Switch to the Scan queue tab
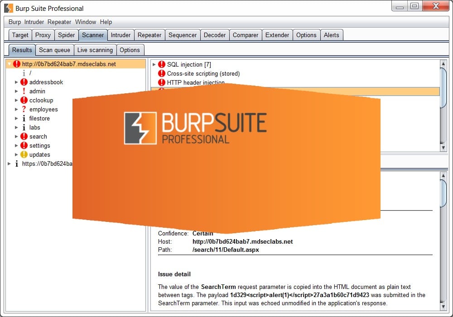The width and height of the screenshot is (453, 317). 54,50
